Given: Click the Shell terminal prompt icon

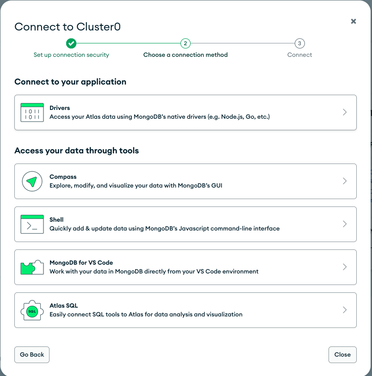Looking at the screenshot, I should tap(32, 224).
